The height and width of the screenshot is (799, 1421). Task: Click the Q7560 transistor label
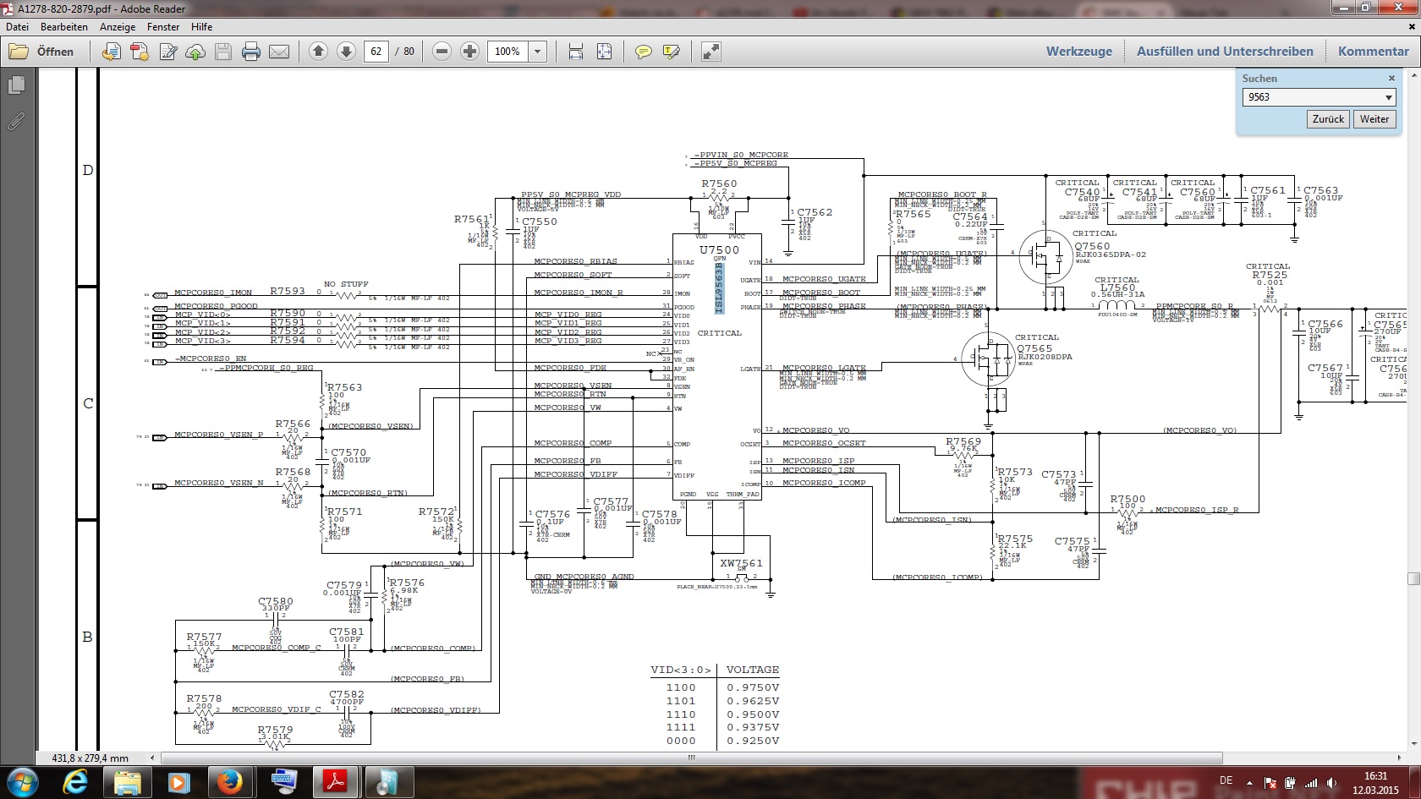click(1092, 246)
